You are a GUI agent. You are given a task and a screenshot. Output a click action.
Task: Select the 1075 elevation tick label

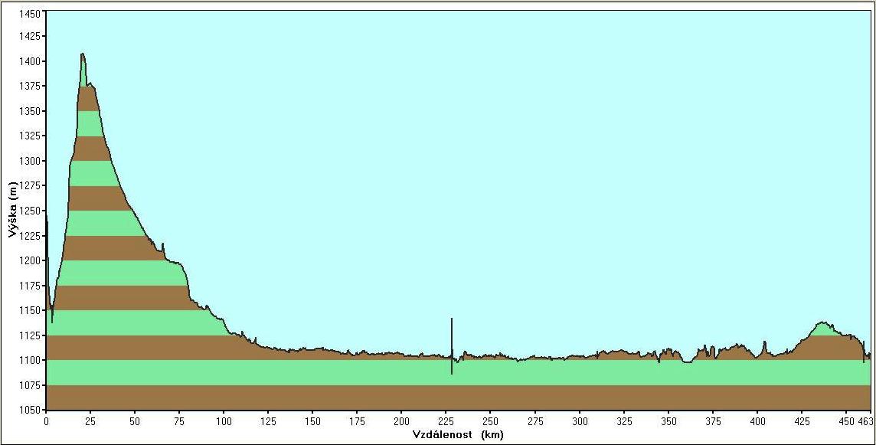tap(29, 385)
